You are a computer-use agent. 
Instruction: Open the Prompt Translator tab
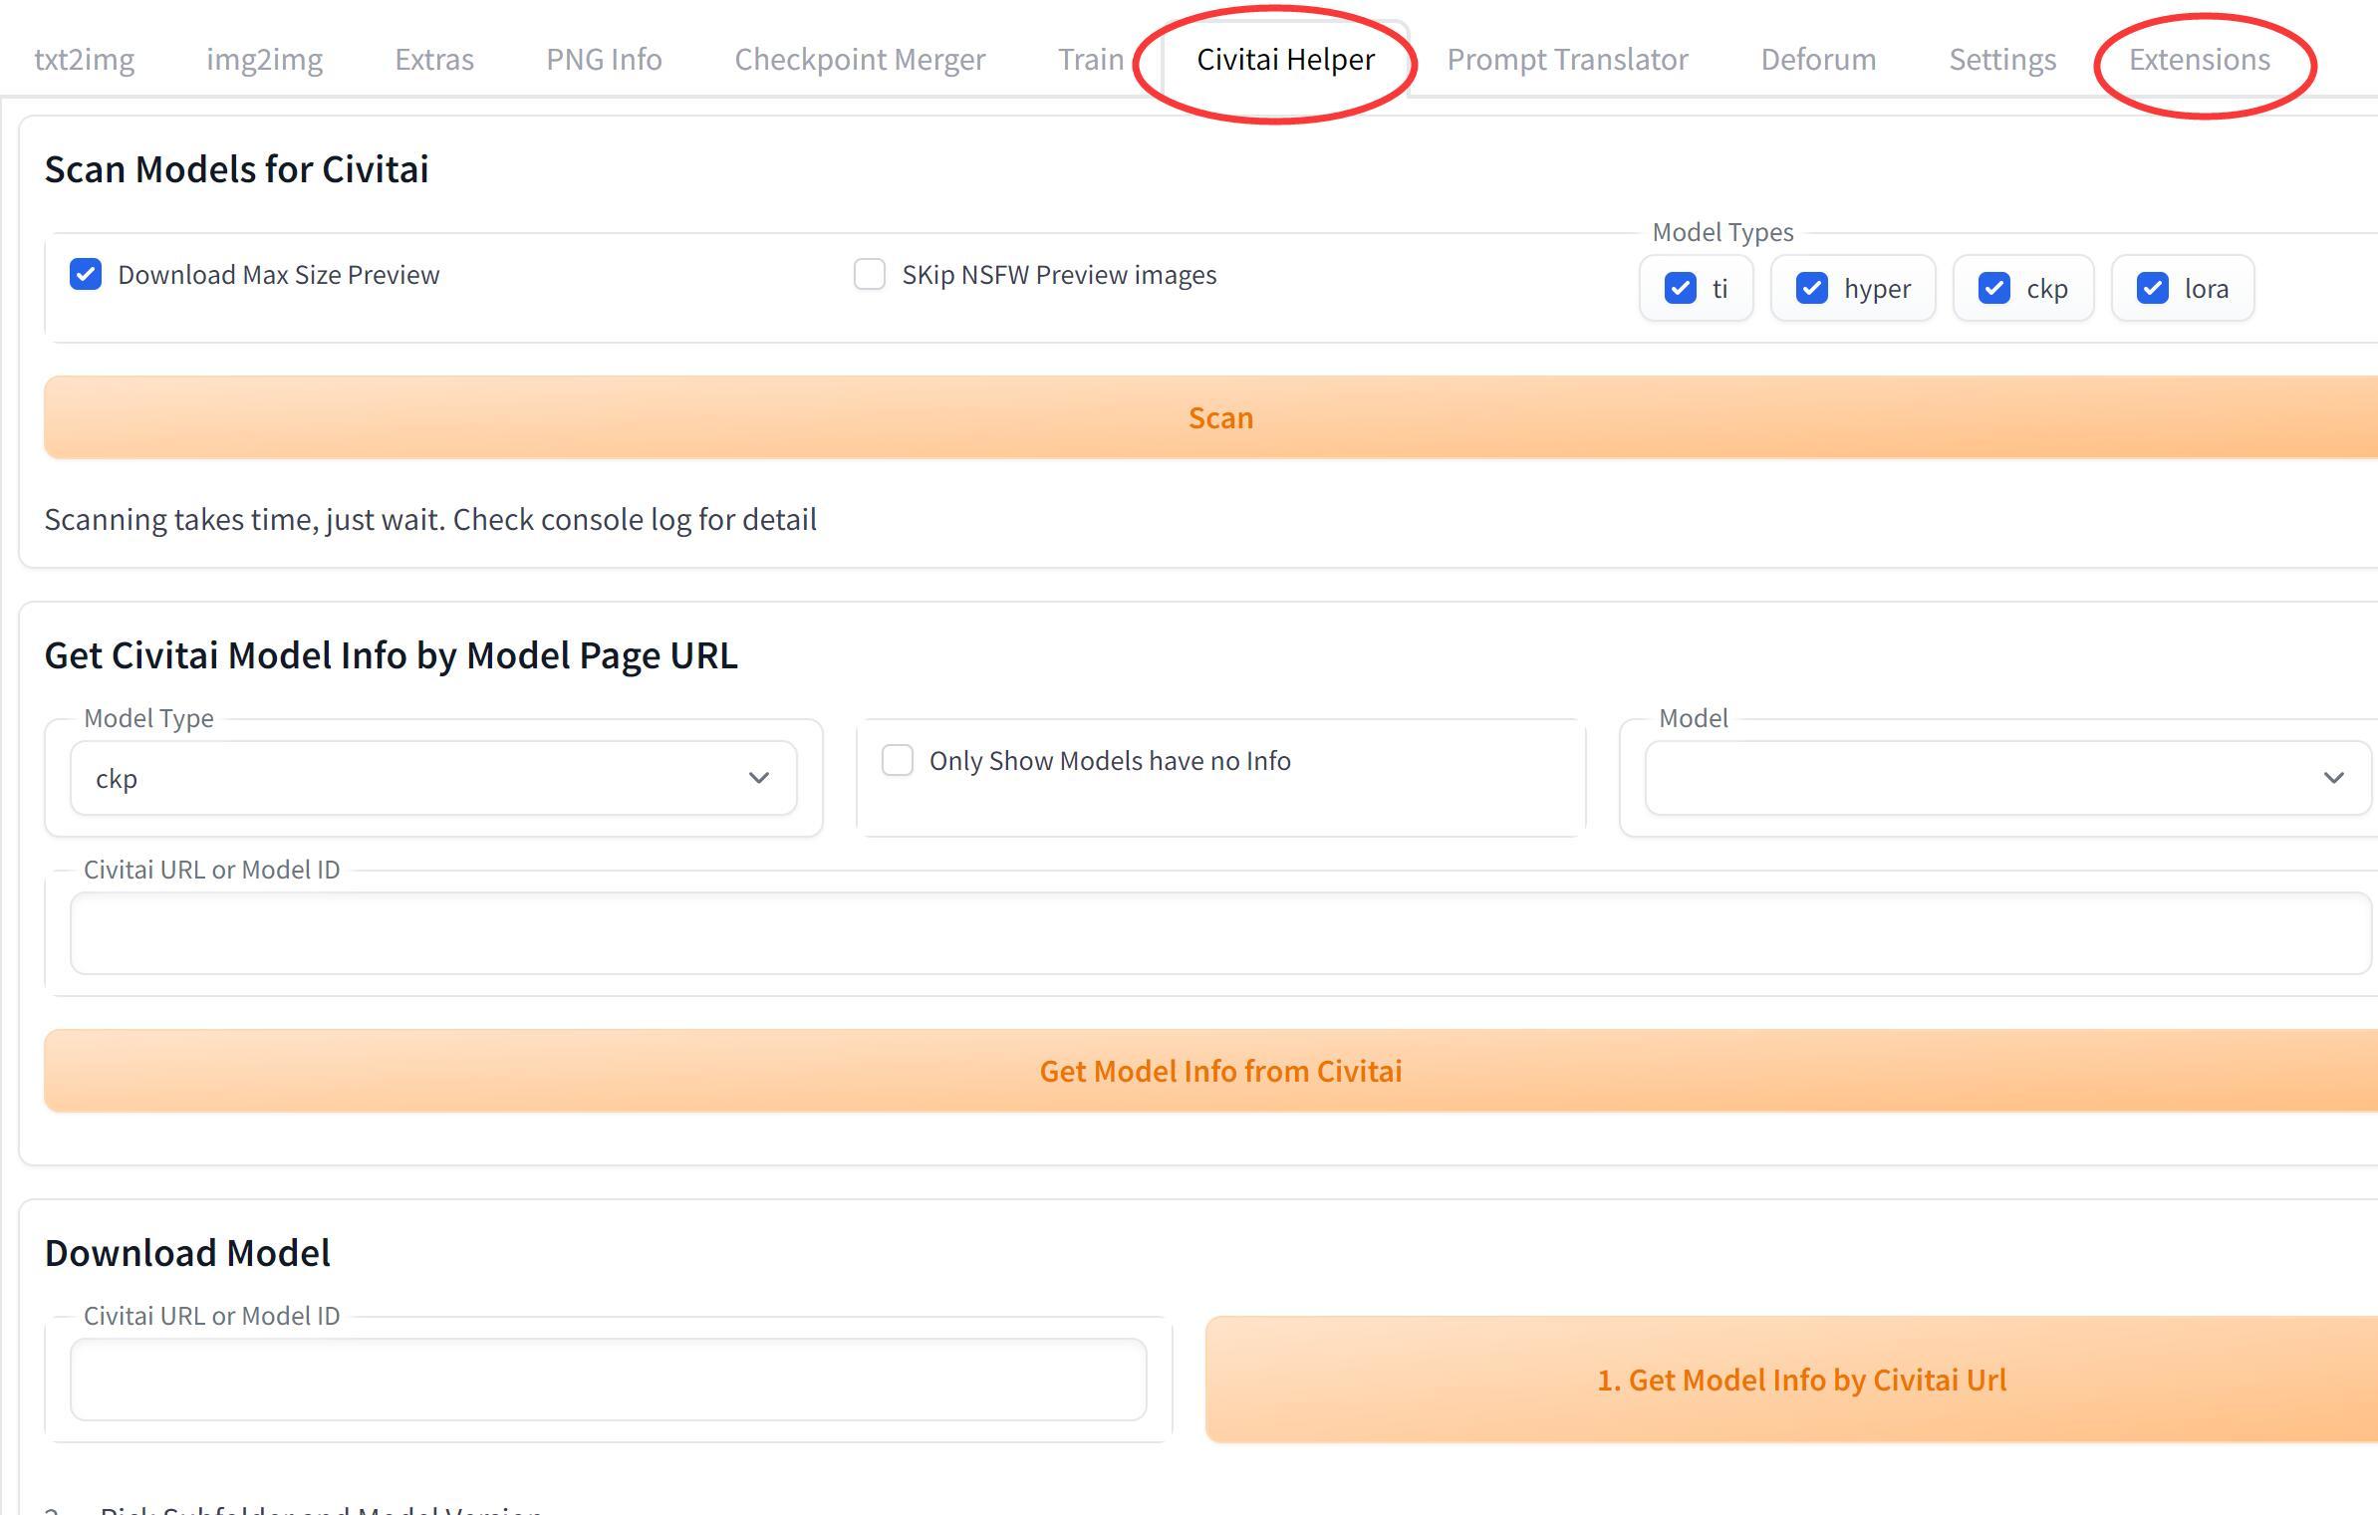[1567, 60]
